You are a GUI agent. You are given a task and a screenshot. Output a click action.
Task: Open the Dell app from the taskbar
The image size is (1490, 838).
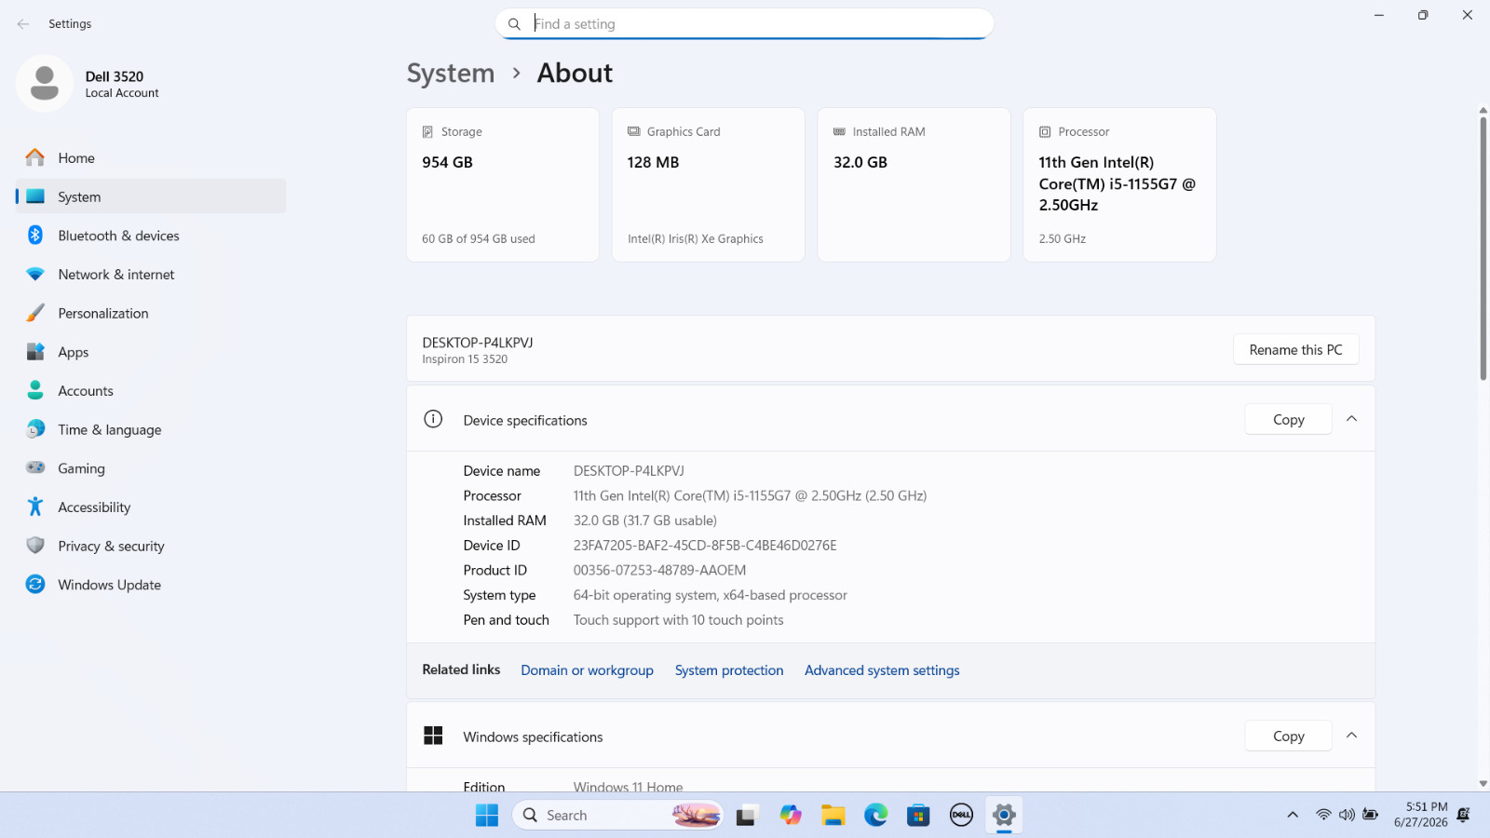[x=961, y=816]
